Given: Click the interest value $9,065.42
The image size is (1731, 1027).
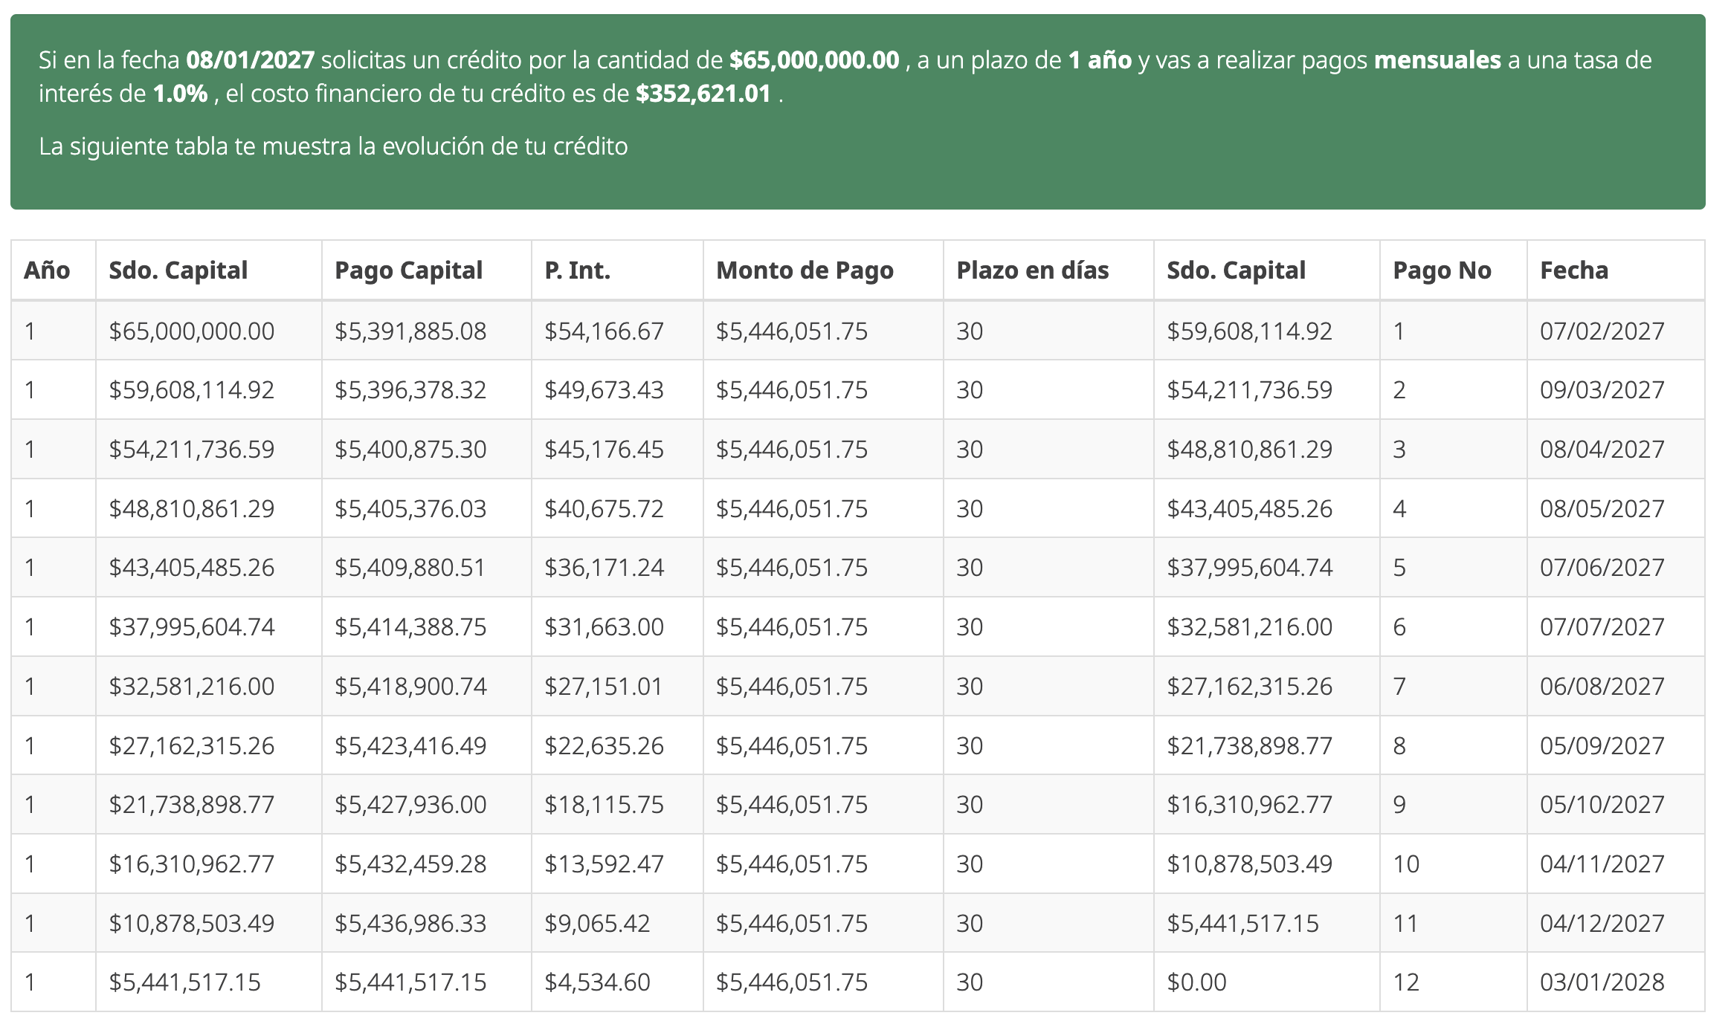Looking at the screenshot, I should pos(597,924).
